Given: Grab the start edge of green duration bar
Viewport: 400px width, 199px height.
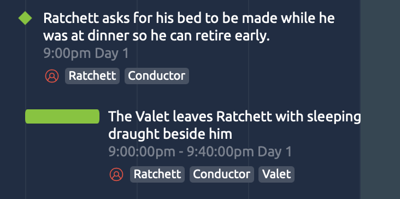Looking at the screenshot, I should (26, 116).
